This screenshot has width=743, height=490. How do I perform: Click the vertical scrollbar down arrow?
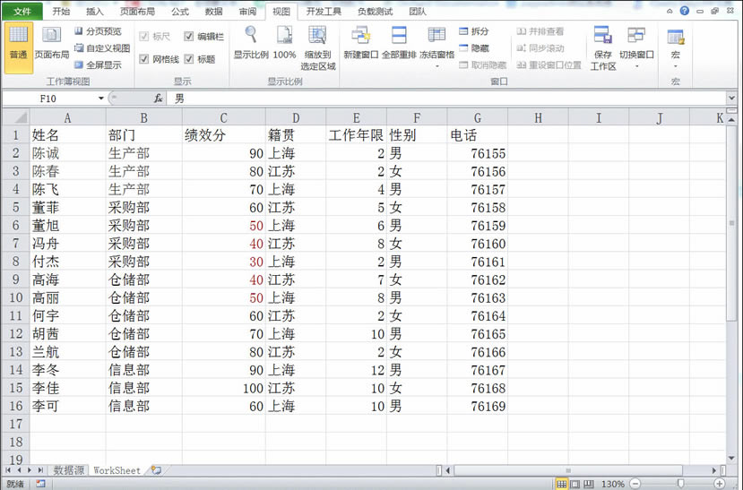[x=731, y=459]
